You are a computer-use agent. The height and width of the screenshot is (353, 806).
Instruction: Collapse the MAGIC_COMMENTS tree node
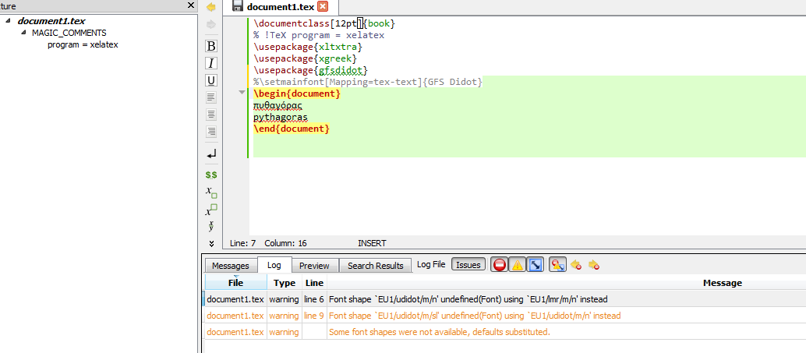click(24, 33)
